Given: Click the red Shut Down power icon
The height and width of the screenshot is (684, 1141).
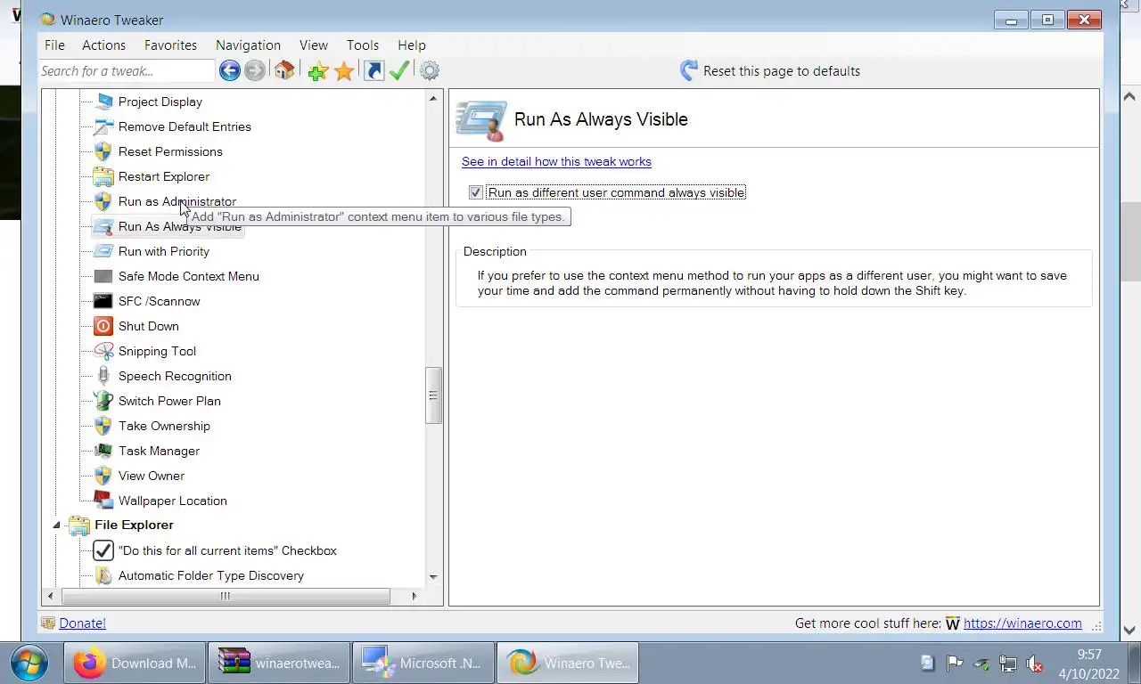Looking at the screenshot, I should tap(103, 326).
